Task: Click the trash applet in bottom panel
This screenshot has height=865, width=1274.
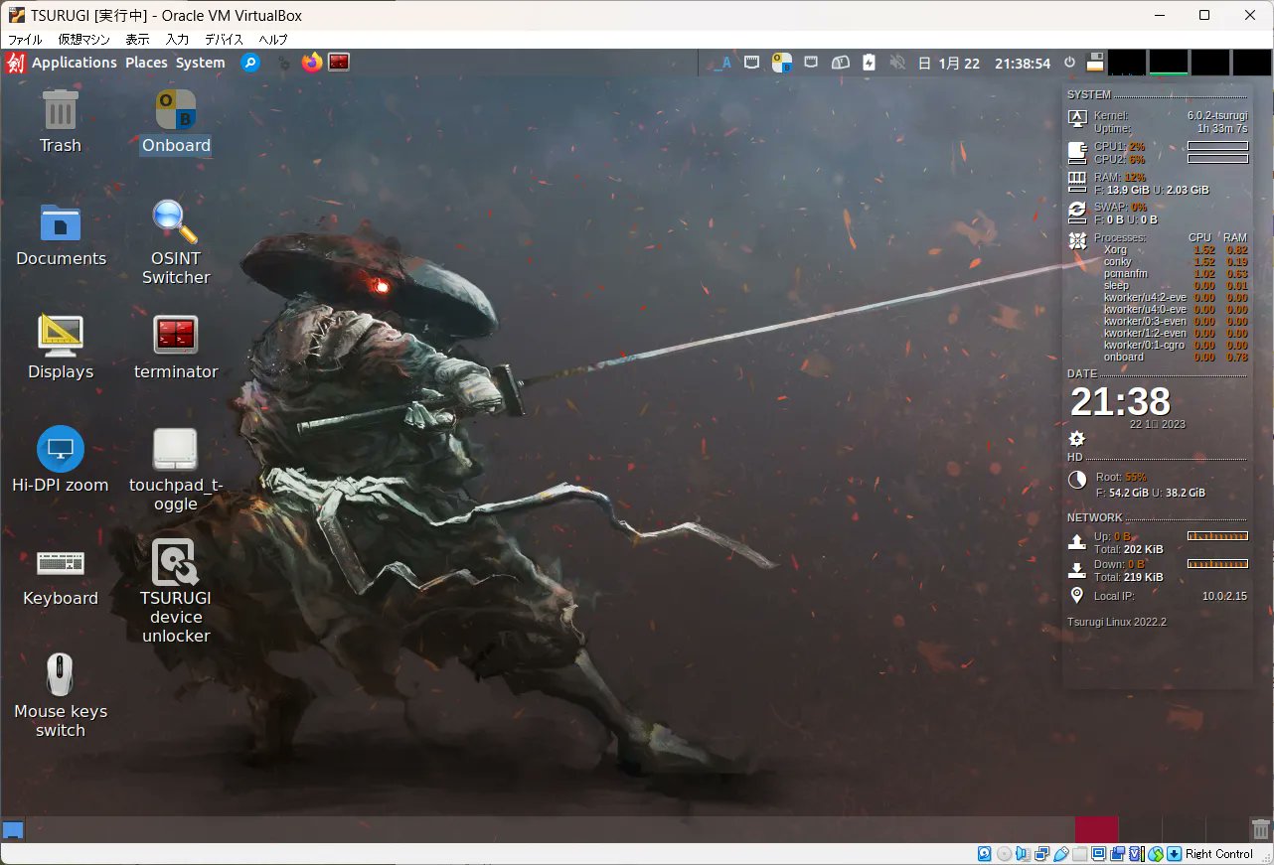Action: click(x=1261, y=829)
